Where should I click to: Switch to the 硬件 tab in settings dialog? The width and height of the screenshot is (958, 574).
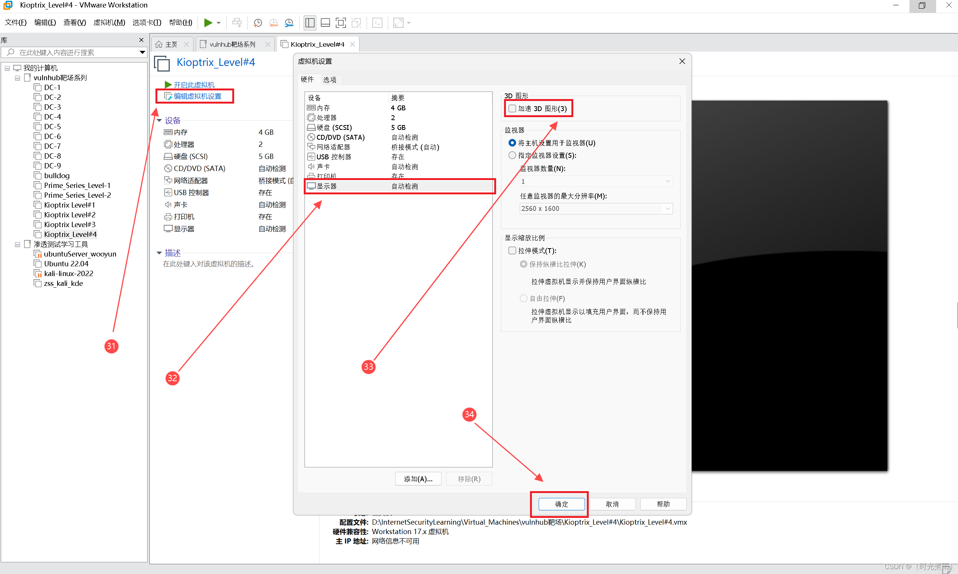[x=307, y=79]
